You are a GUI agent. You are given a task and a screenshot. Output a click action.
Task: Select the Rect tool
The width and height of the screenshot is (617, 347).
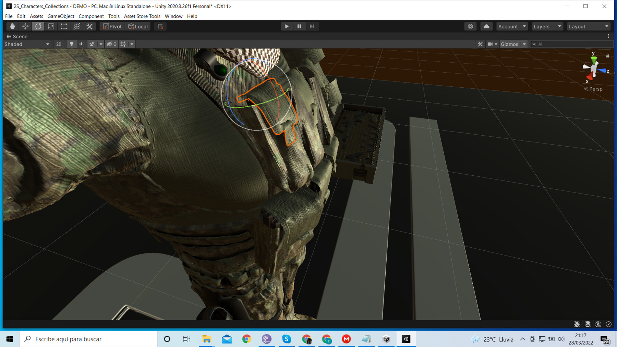(64, 26)
